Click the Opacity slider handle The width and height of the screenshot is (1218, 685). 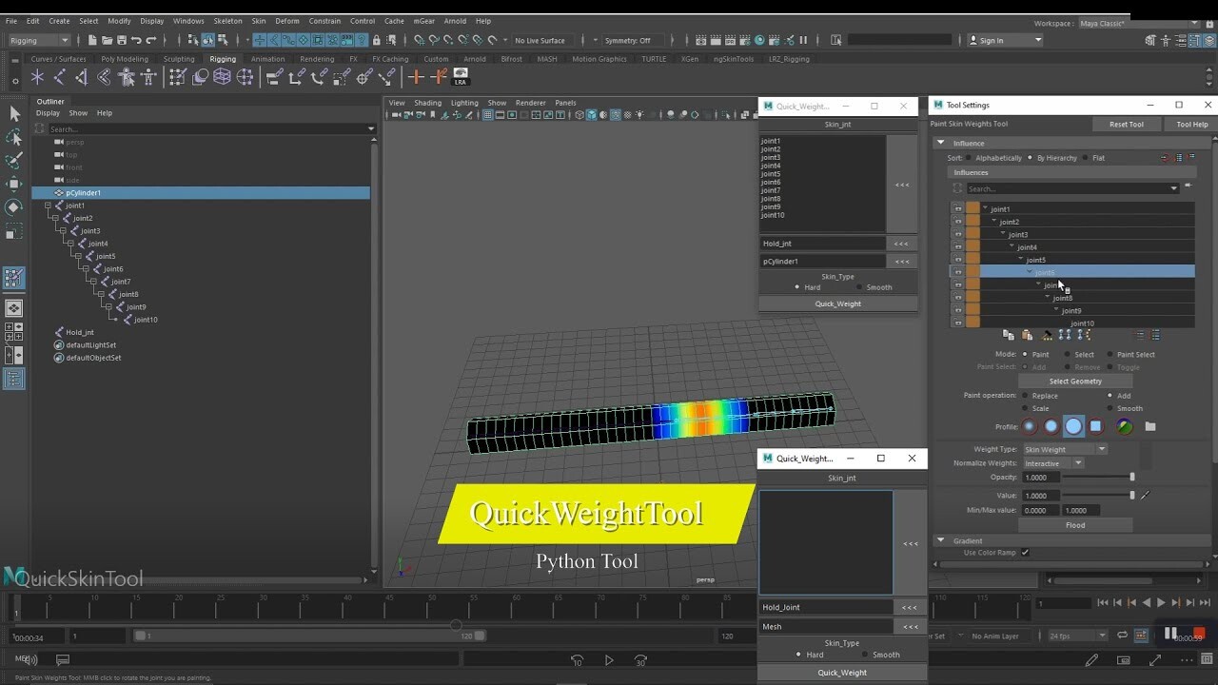tap(1132, 477)
